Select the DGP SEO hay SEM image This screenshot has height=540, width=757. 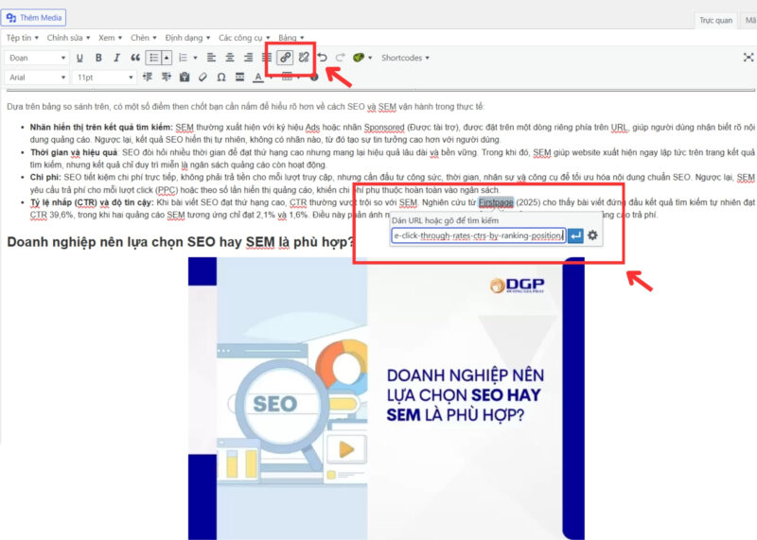386,398
